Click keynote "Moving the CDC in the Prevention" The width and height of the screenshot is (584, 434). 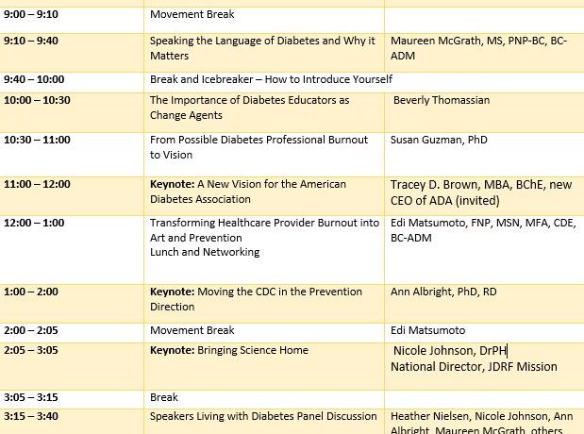[x=256, y=292]
